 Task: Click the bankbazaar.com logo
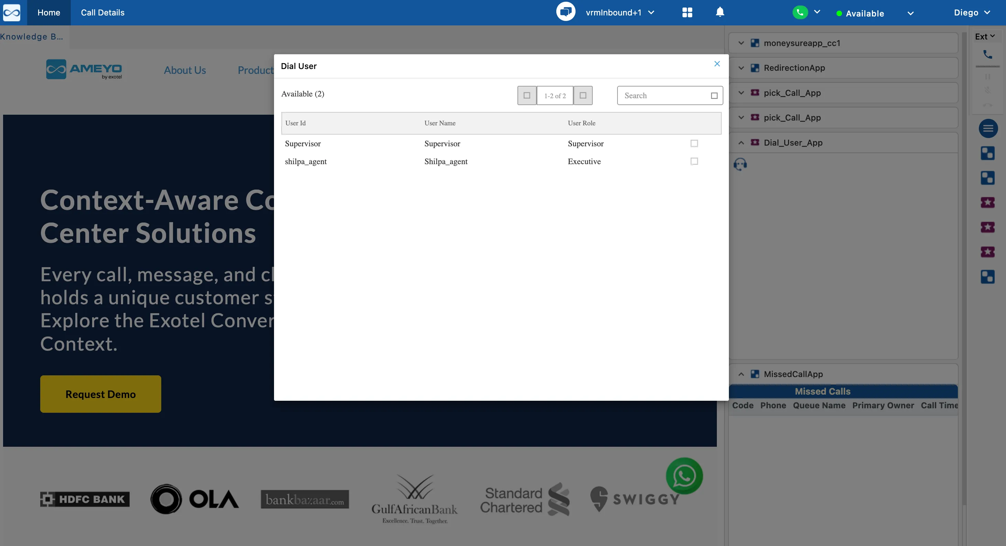305,499
